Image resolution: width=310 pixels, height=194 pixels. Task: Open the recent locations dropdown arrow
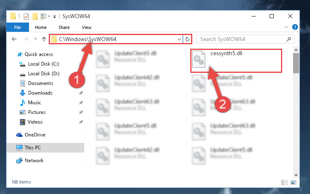pos(35,39)
